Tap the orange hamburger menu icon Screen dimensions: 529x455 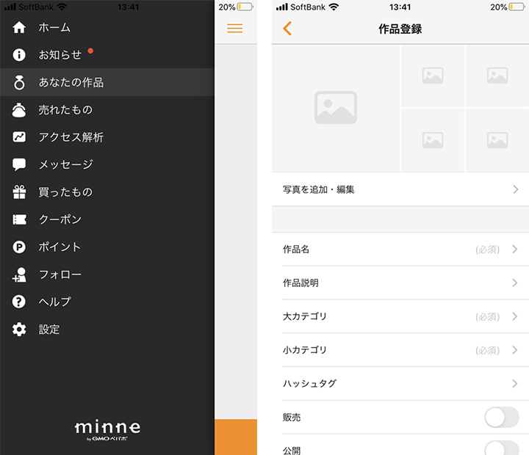click(x=235, y=29)
